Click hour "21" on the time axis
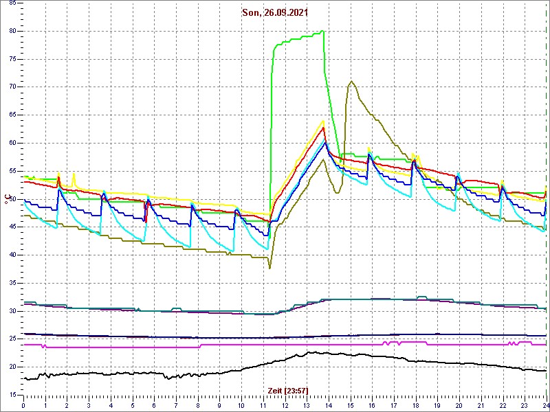This screenshot has width=550, height=412. coord(481,406)
